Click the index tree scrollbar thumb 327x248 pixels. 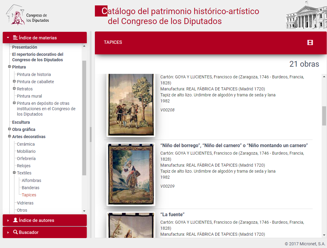point(84,118)
